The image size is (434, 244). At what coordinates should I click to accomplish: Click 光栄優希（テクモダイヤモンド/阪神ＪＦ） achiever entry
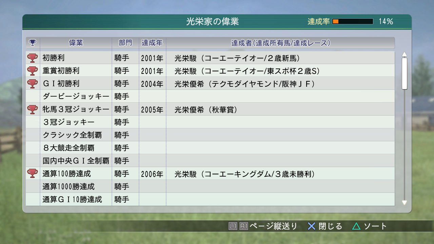[245, 84]
